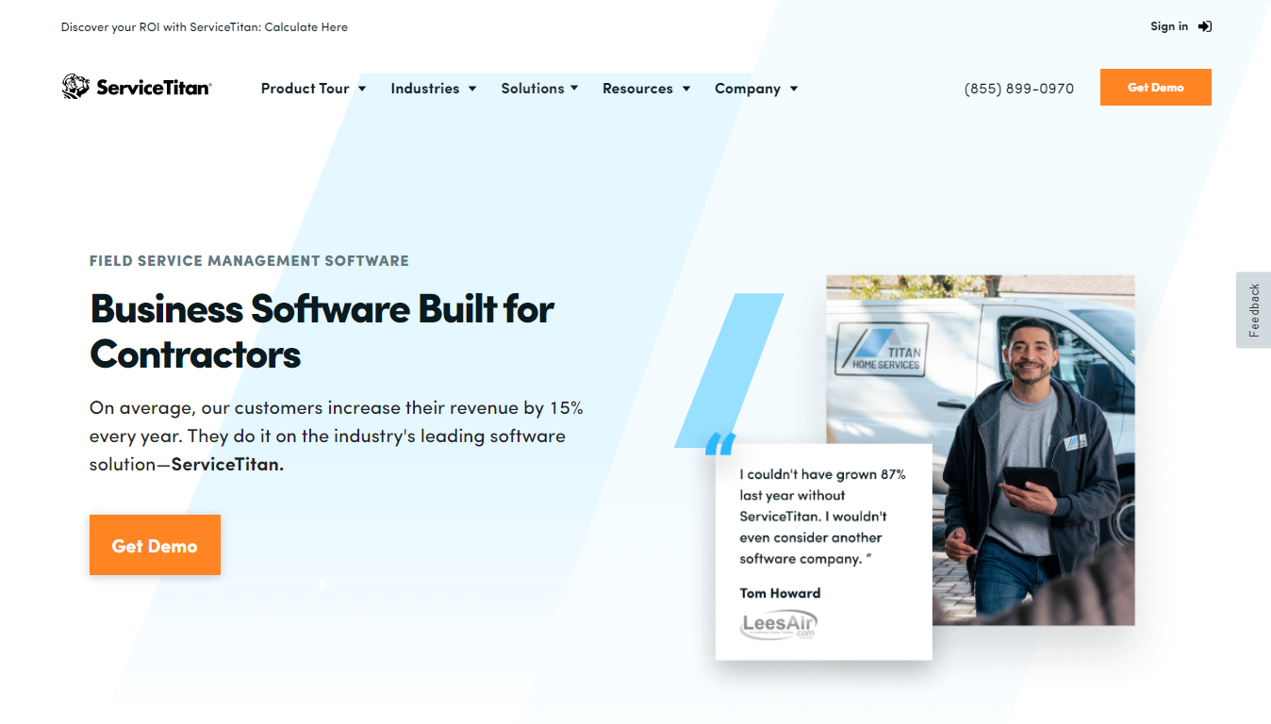Click the Titan Home Services logo on the van
Screen dimensions: 1271x724
click(x=881, y=350)
